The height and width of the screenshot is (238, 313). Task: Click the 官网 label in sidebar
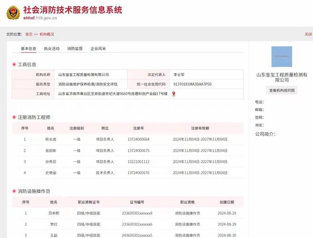click(x=259, y=118)
